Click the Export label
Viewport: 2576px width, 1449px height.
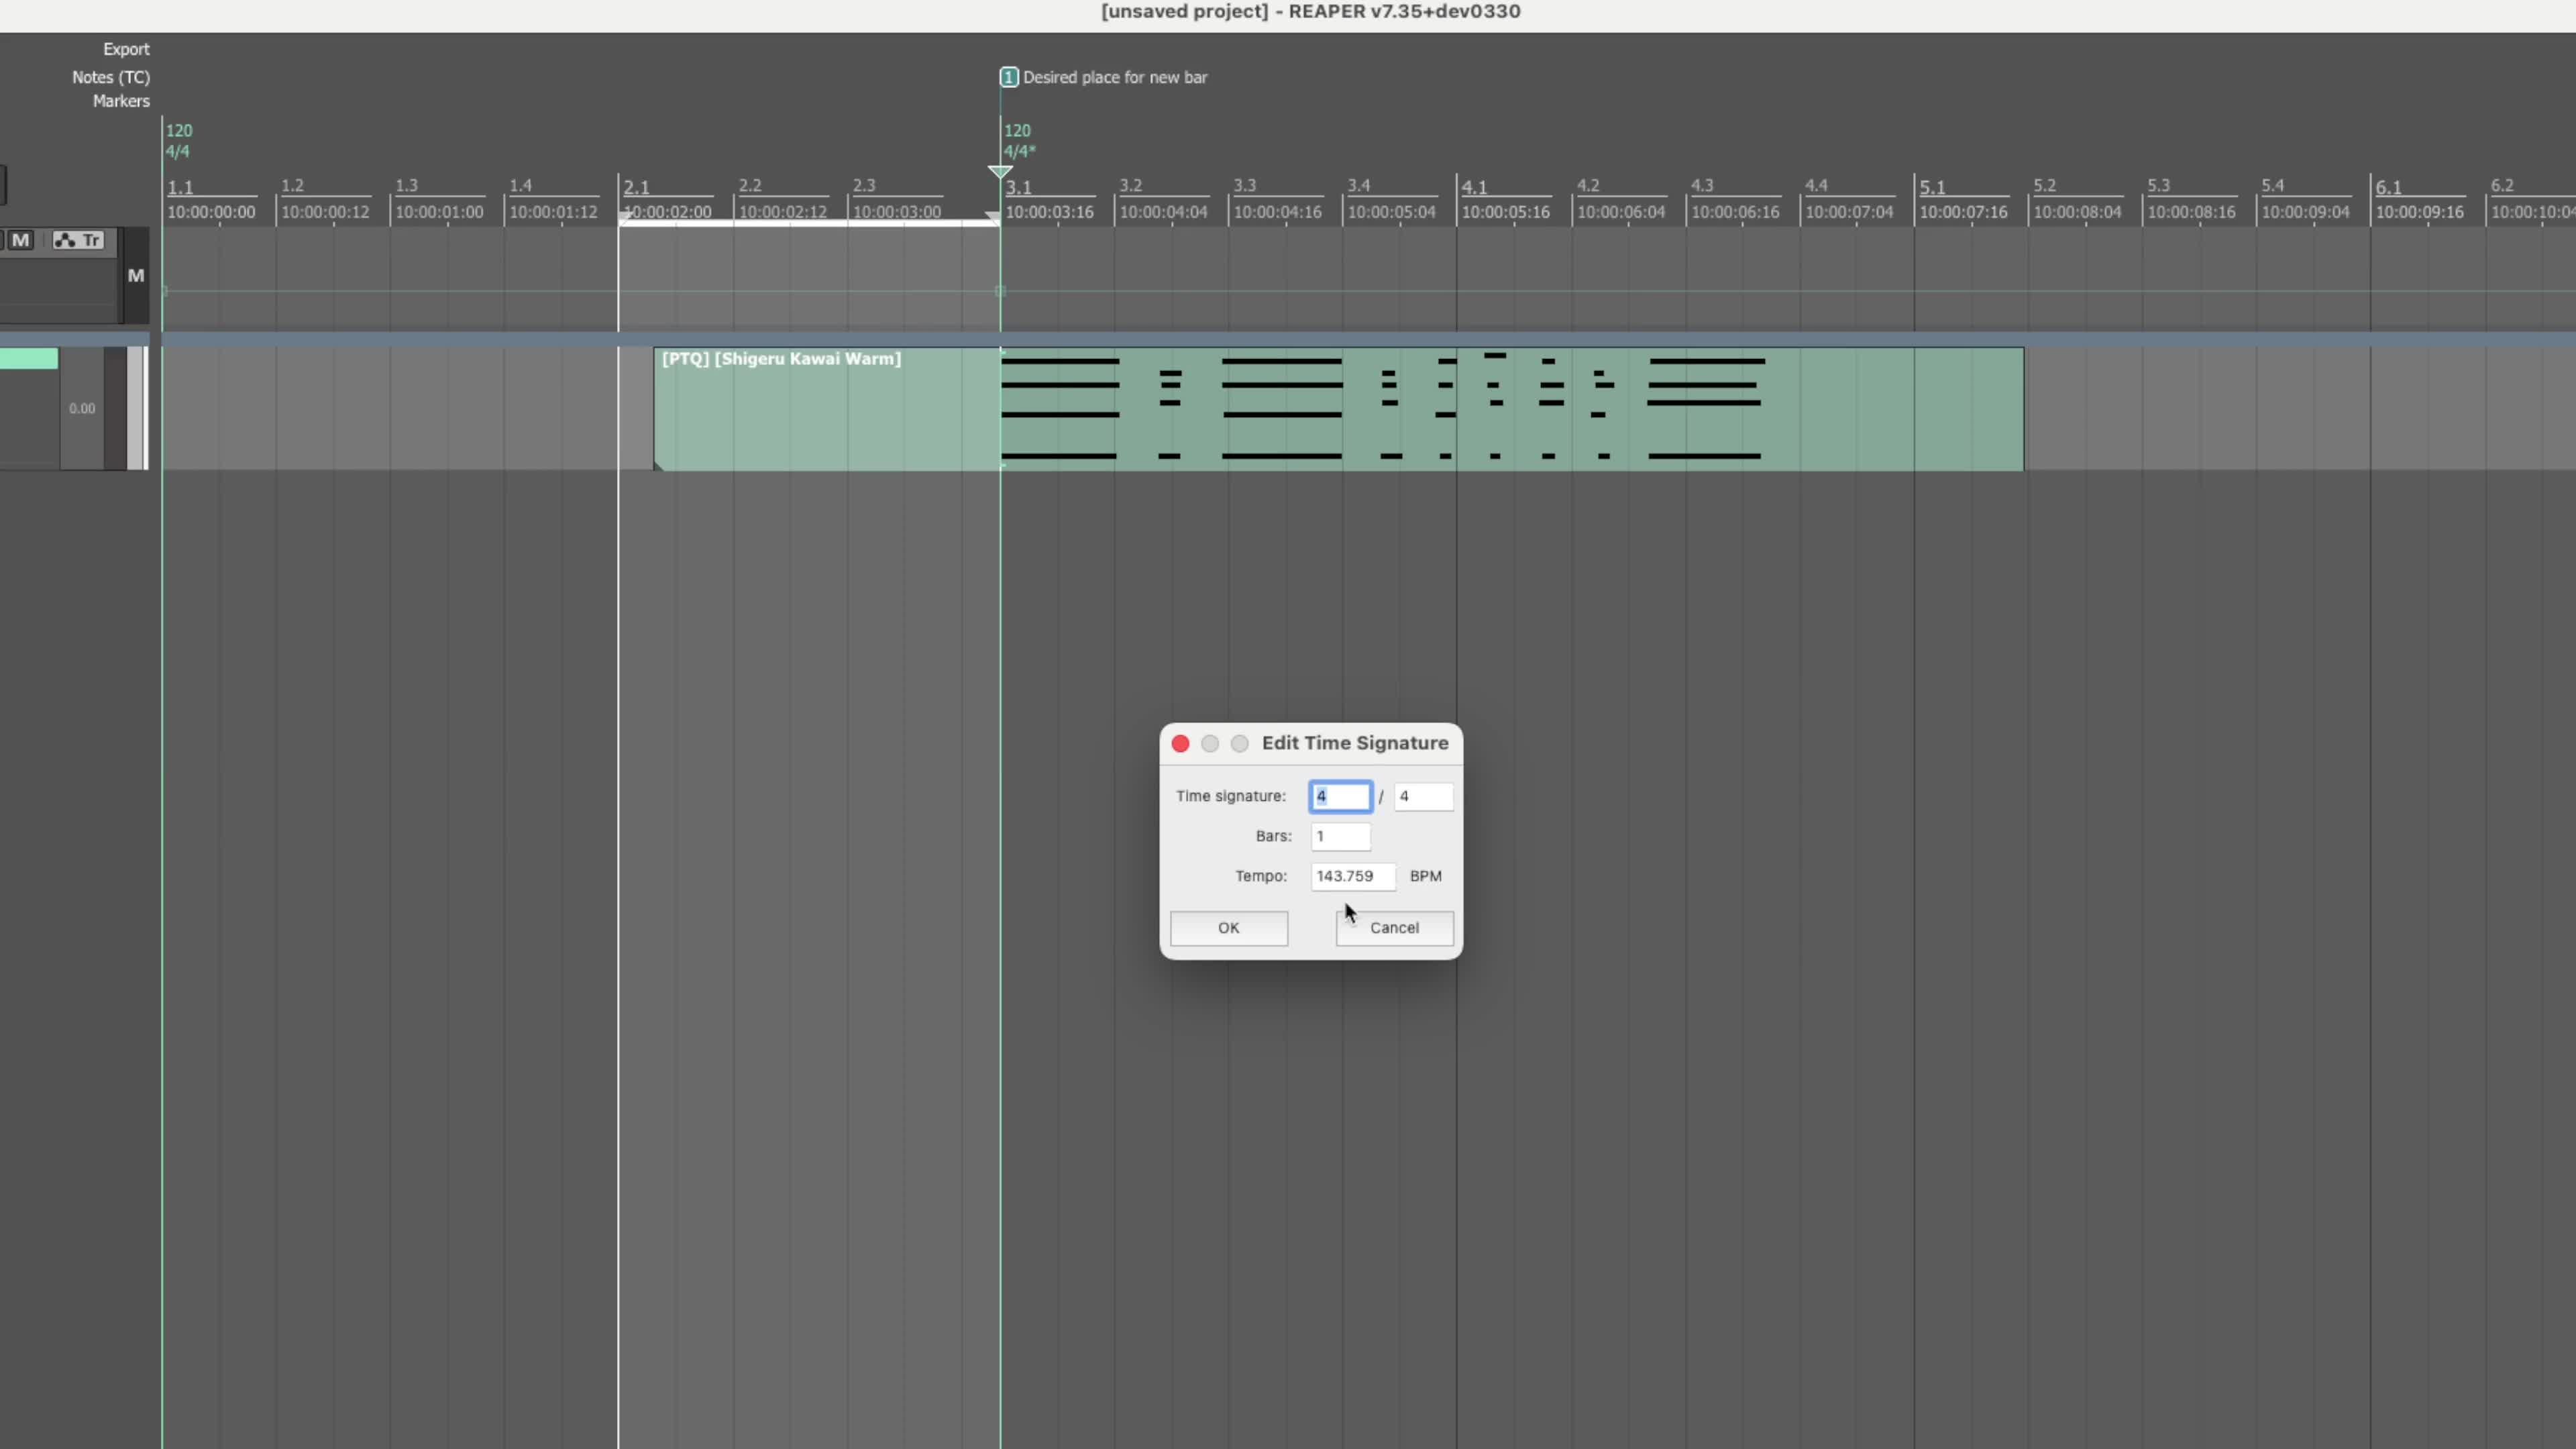click(126, 48)
